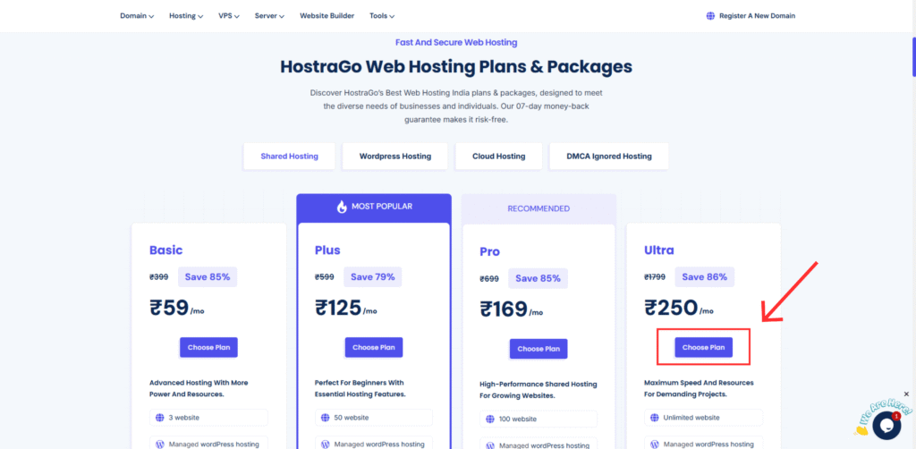Click WordPress icon in the Ultra plan card
916x449 pixels.
tap(655, 445)
